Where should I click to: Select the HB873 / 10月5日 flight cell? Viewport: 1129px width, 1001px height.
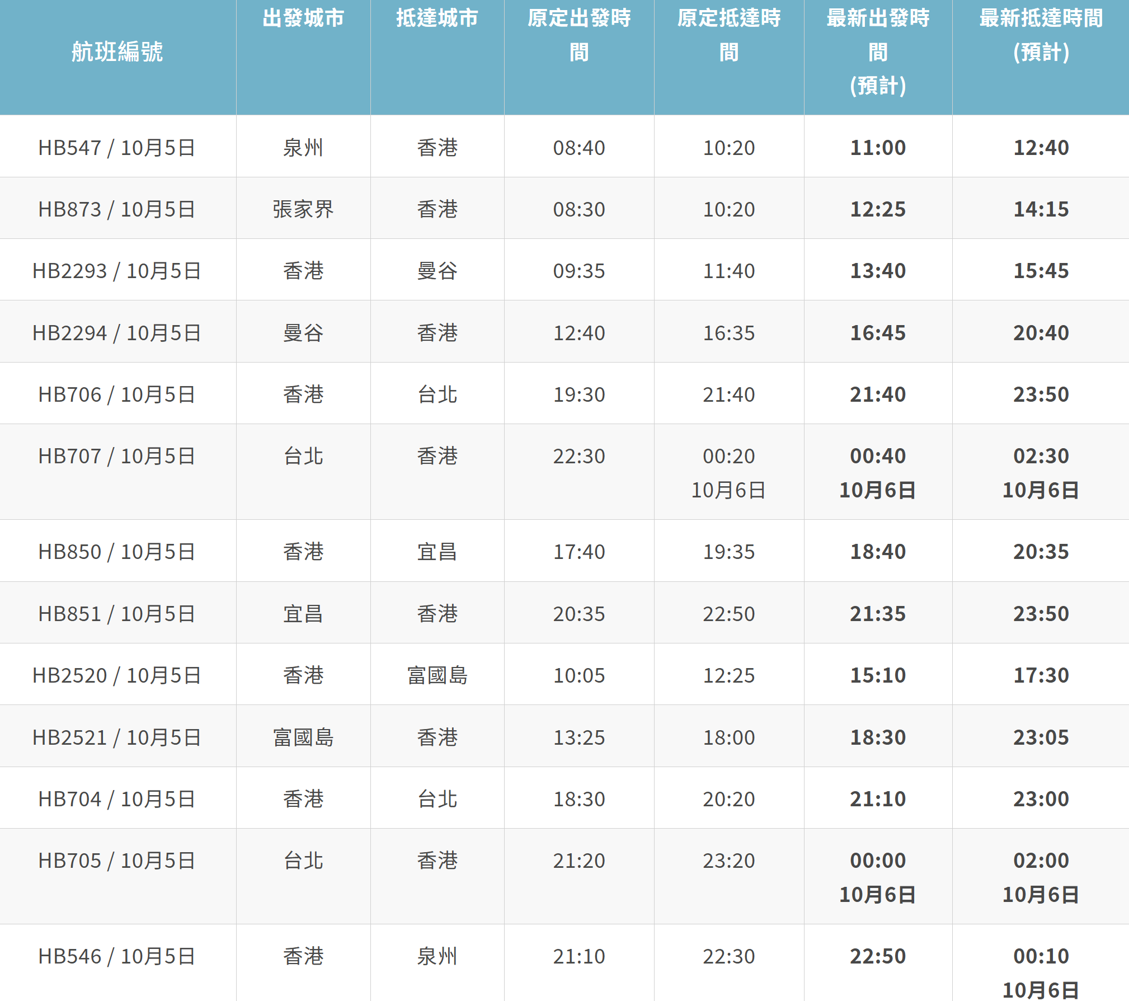[x=117, y=209]
